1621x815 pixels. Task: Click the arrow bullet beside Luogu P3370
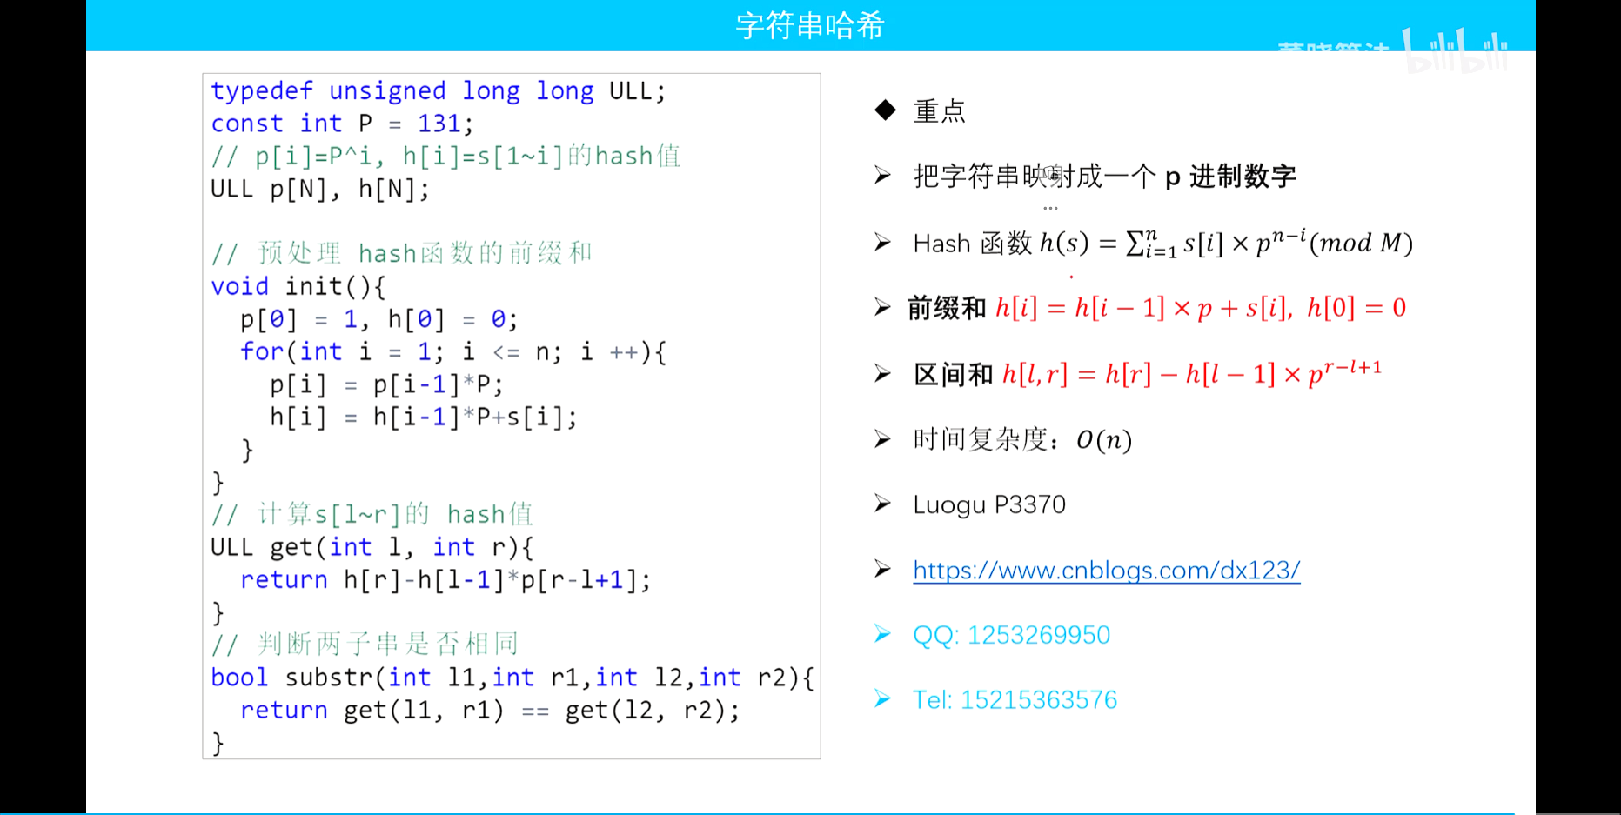point(883,504)
